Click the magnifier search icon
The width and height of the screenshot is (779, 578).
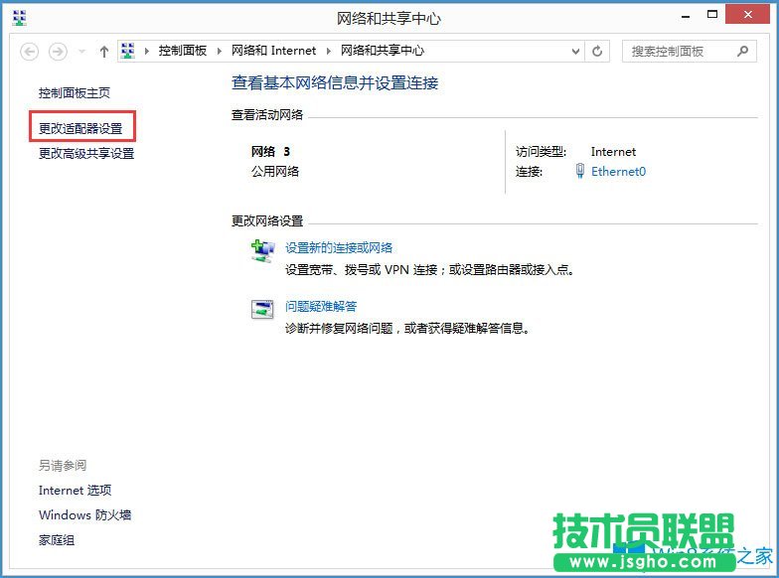[743, 52]
